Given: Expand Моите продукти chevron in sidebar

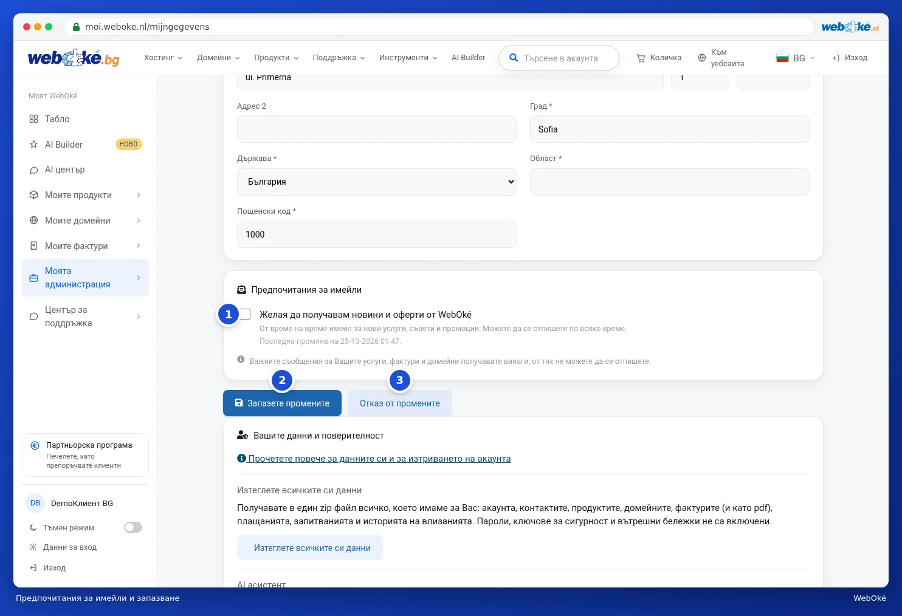Looking at the screenshot, I should [x=139, y=195].
